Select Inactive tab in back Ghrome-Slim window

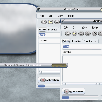[53, 30]
